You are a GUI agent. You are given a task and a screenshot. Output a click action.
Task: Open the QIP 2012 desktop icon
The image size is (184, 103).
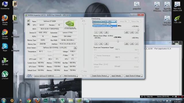coord(5,61)
